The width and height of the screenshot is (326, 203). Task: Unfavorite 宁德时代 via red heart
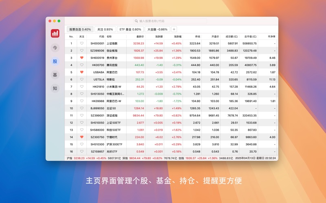tap(82, 137)
